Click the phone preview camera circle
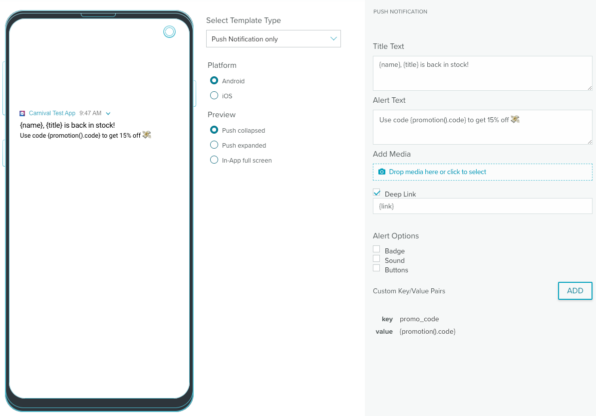This screenshot has width=596, height=416. [x=170, y=32]
